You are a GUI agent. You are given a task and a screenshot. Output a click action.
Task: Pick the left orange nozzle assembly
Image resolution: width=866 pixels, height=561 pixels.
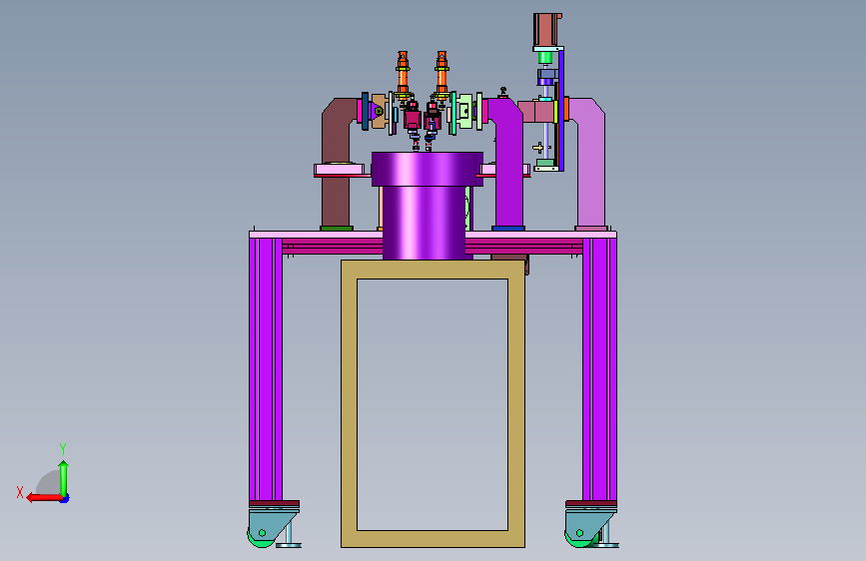403,75
